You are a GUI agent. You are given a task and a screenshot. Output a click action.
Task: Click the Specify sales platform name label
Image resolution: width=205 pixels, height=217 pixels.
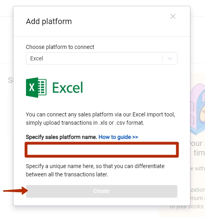coord(61,137)
